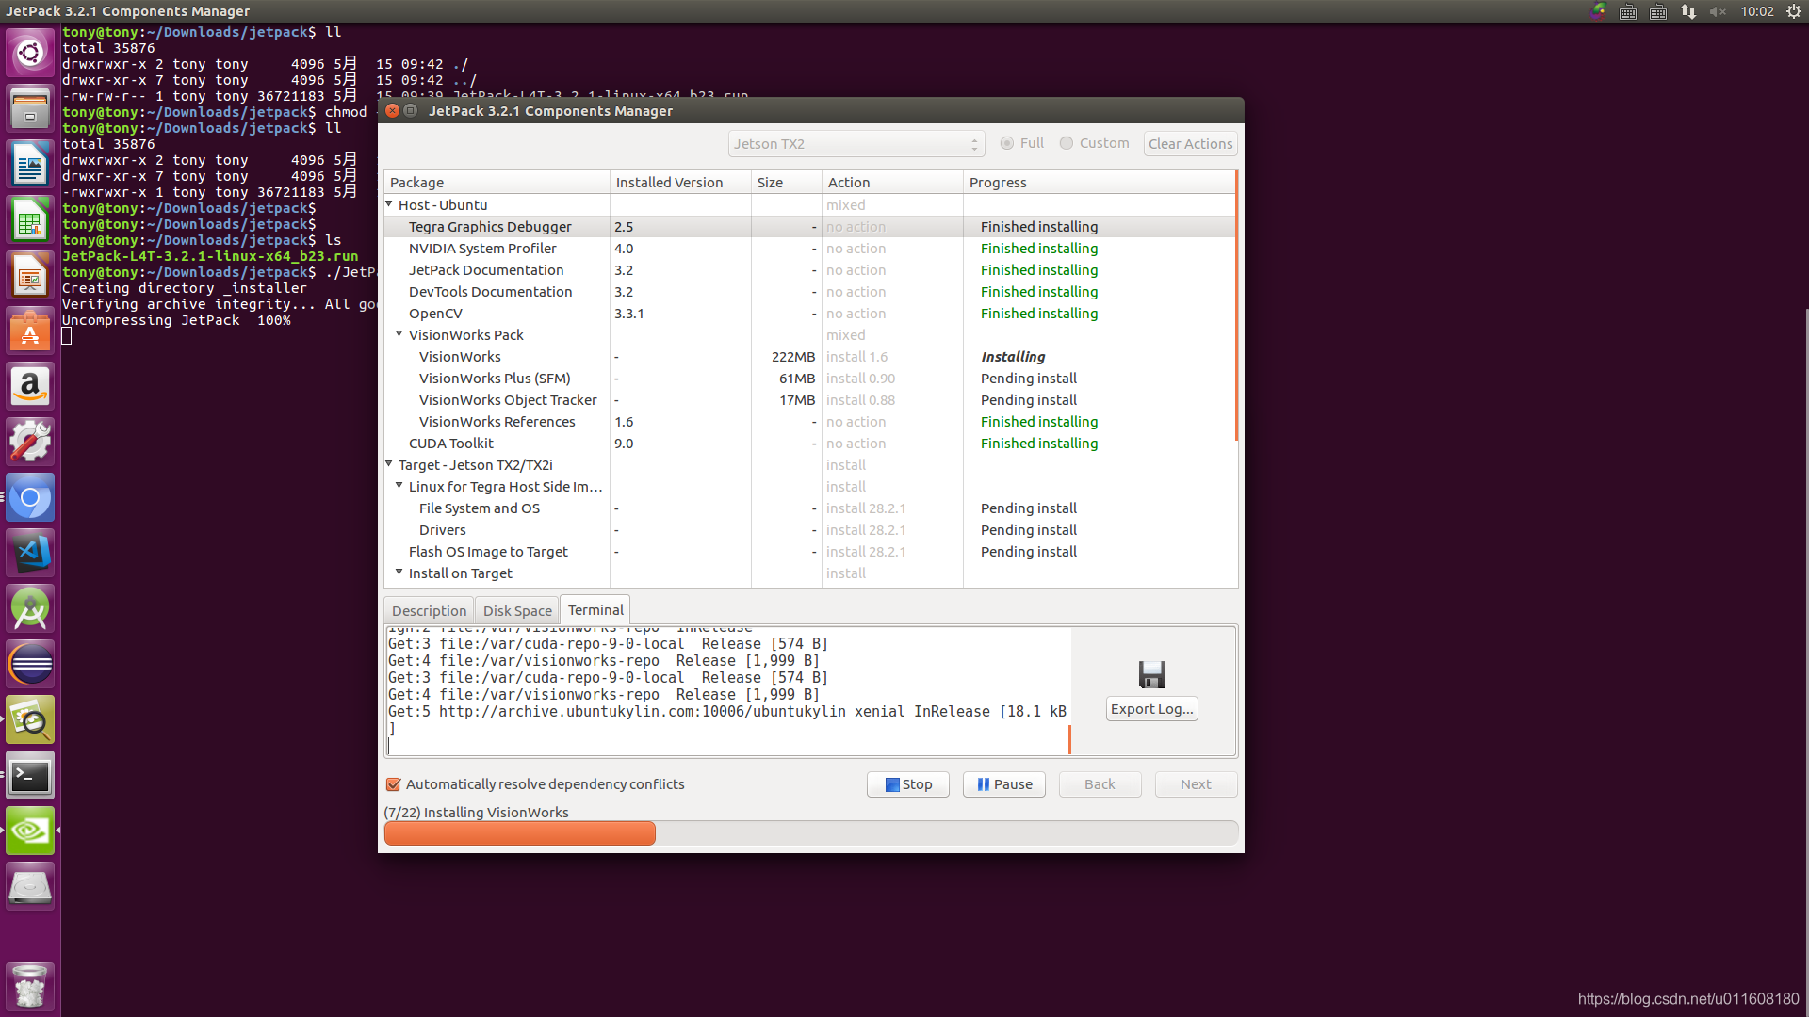Open the Amazon launcher icon

tap(30, 386)
